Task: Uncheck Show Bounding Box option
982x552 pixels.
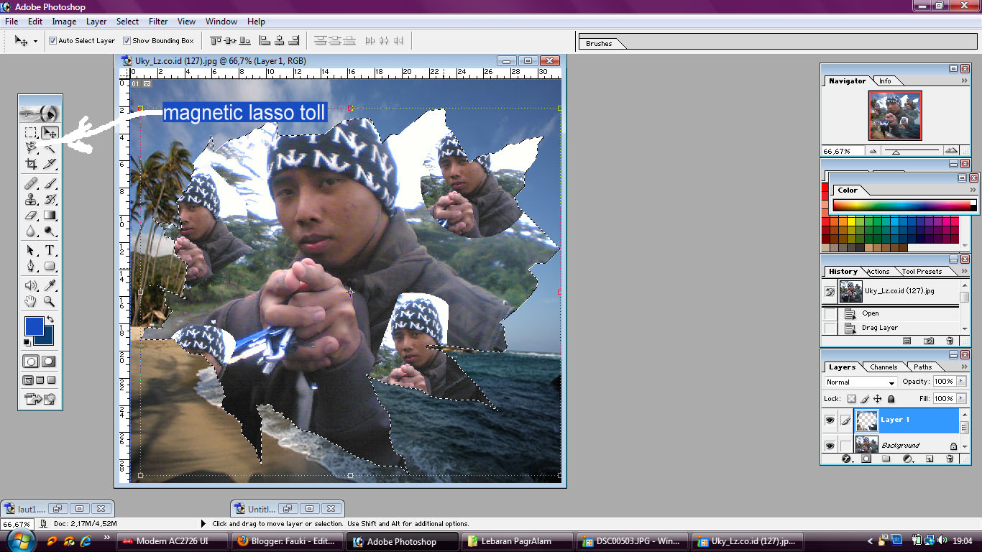Action: pyautogui.click(x=127, y=41)
